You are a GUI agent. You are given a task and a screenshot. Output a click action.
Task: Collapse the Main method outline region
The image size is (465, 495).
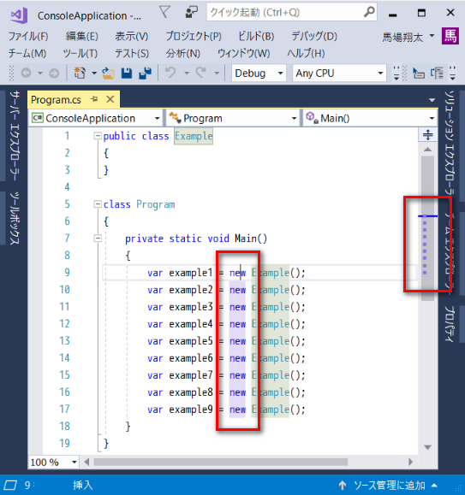click(x=98, y=239)
